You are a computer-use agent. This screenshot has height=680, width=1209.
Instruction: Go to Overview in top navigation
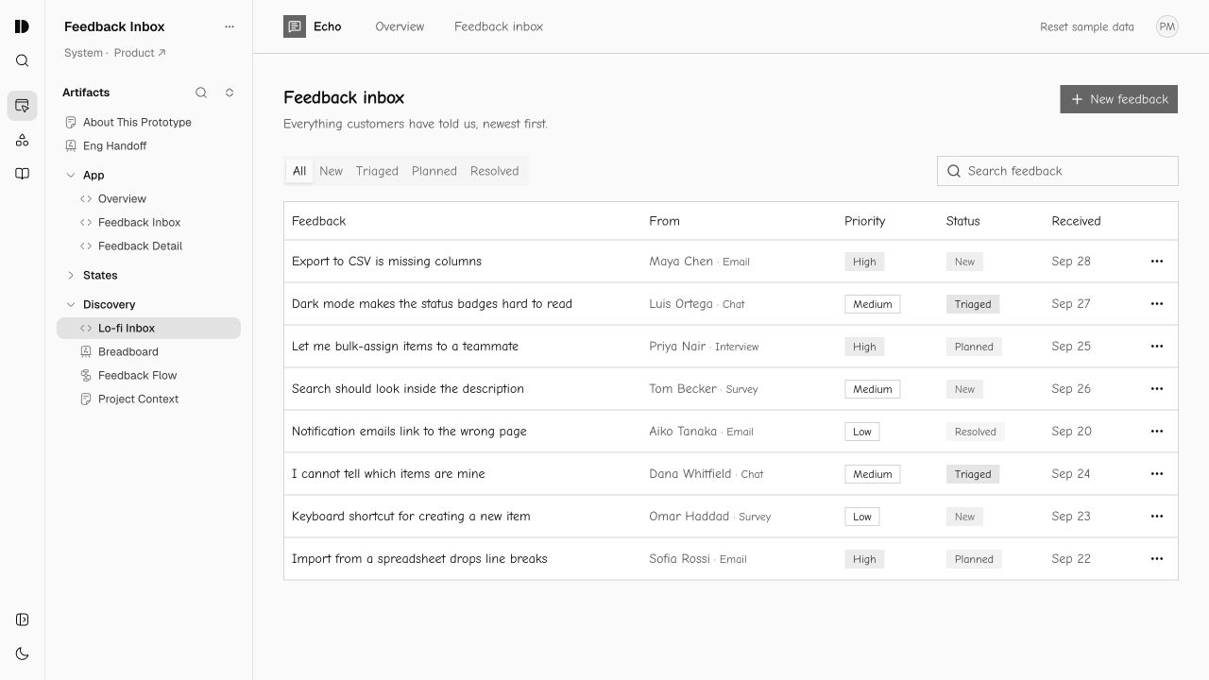(x=400, y=26)
